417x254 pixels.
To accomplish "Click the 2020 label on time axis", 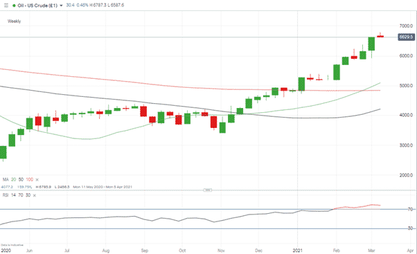I will point(6,251).
